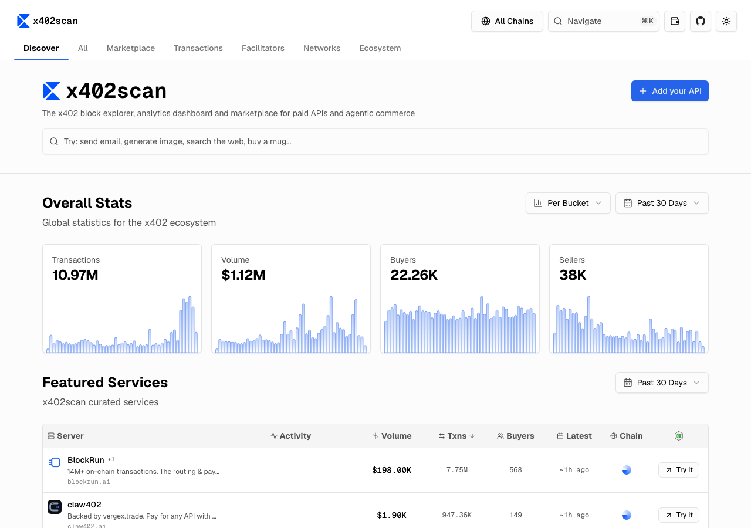Click the Base chain icon in claw402 row
Screen dimensions: 751x528
[x=627, y=515]
